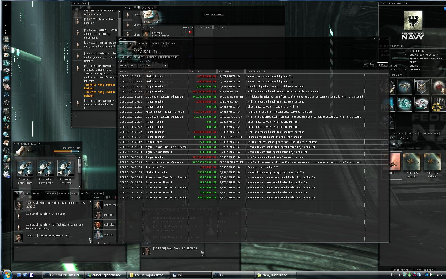Sort mail list by Unread column
Screen dimensions: 446x279
188,27
